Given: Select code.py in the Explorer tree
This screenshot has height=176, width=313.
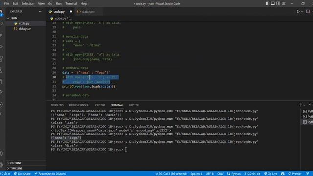Looking at the screenshot, I should tap(24, 23).
